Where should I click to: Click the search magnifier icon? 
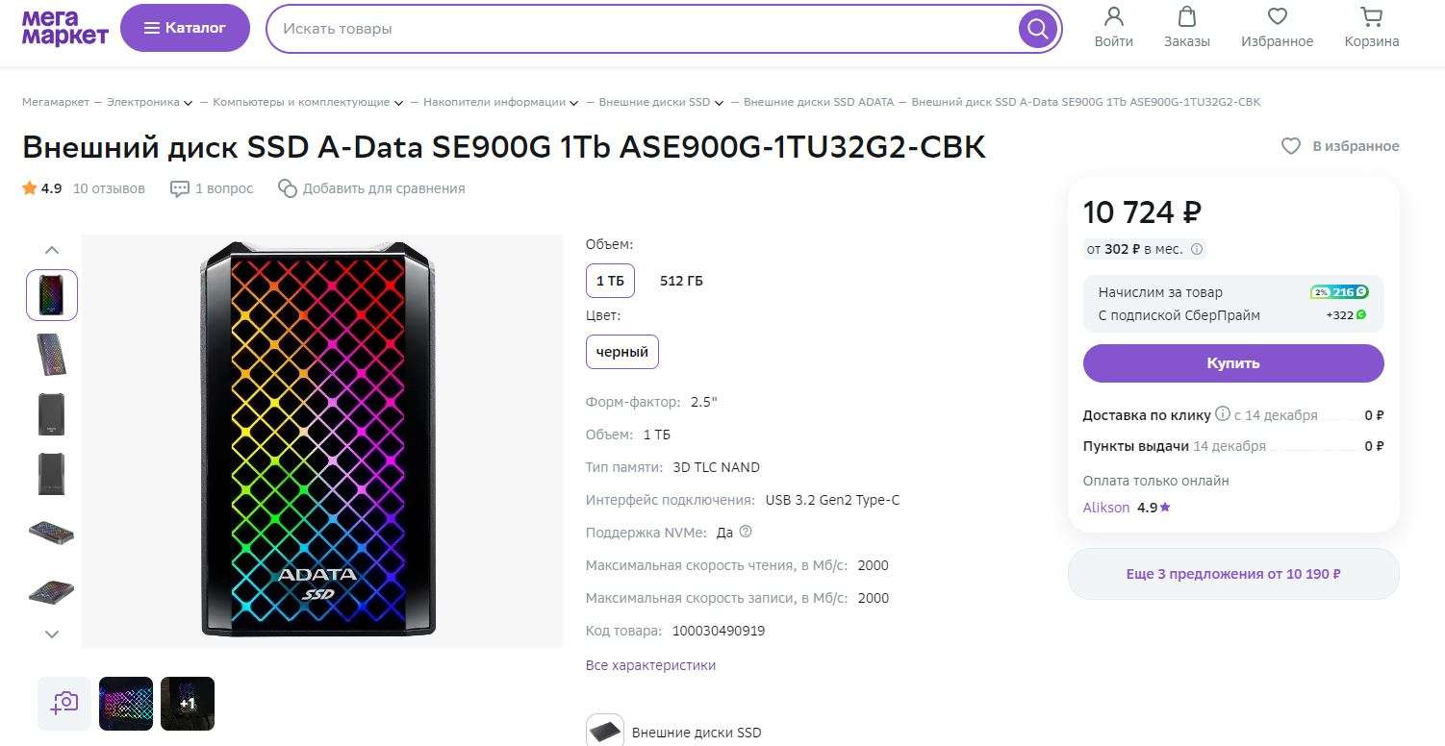pos(1037,29)
